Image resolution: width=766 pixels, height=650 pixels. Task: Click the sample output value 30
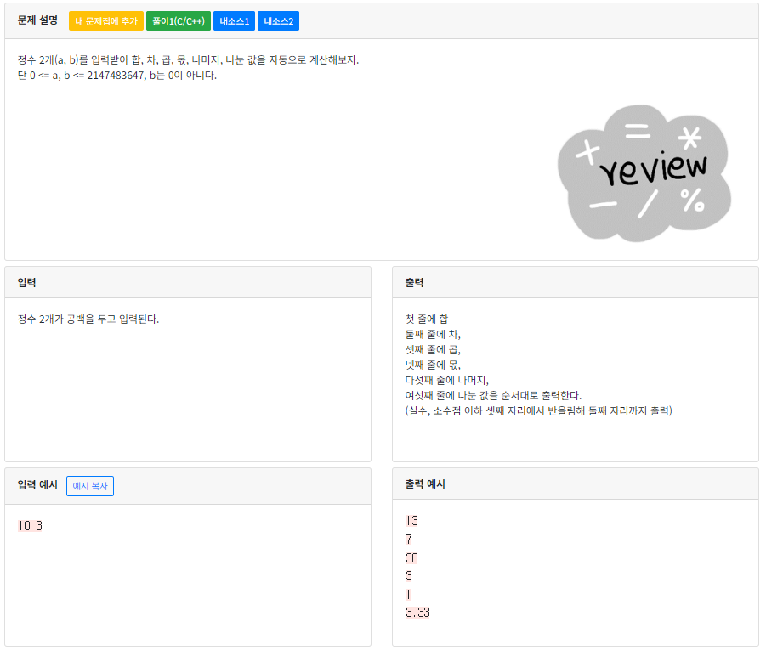click(411, 558)
